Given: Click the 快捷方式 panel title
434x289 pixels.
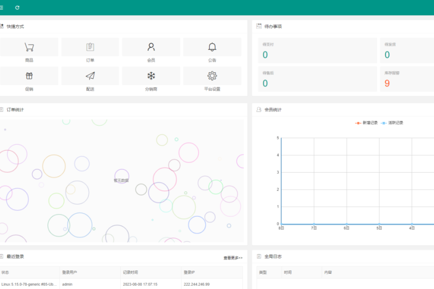Looking at the screenshot, I should 15,26.
